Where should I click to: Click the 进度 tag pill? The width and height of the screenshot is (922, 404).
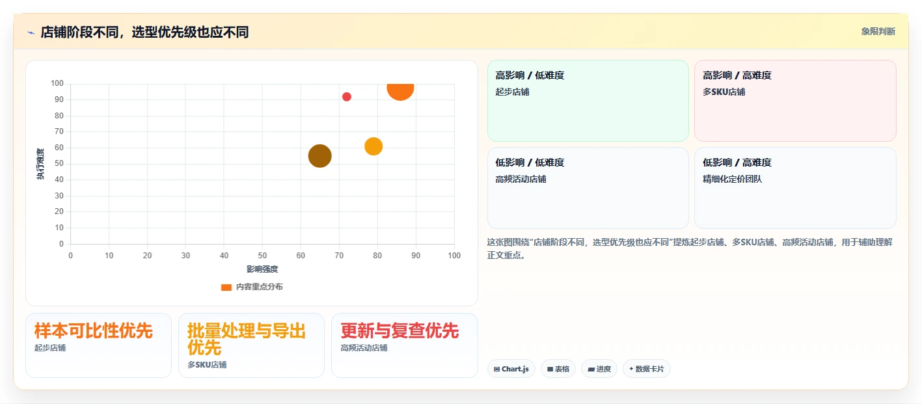[x=599, y=369]
